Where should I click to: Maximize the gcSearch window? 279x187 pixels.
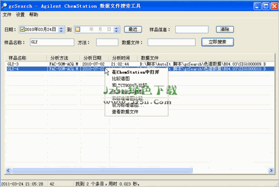tap(266, 6)
